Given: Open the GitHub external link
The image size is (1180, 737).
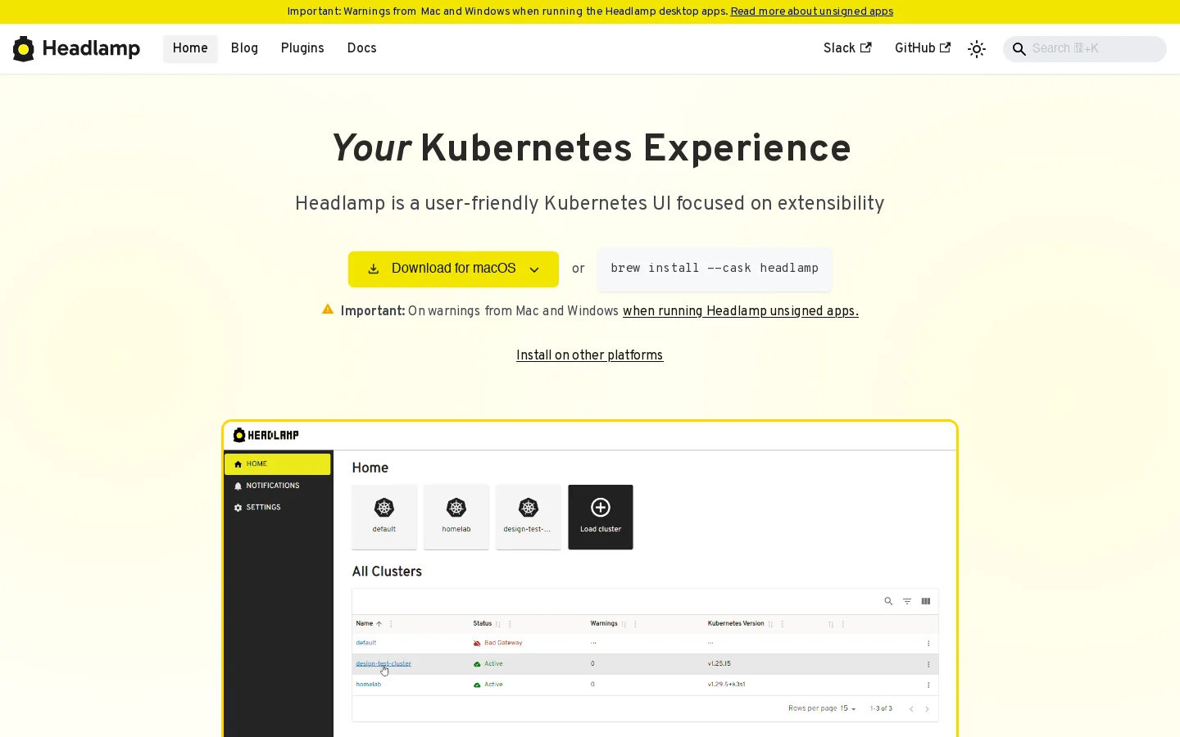Looking at the screenshot, I should [x=923, y=49].
